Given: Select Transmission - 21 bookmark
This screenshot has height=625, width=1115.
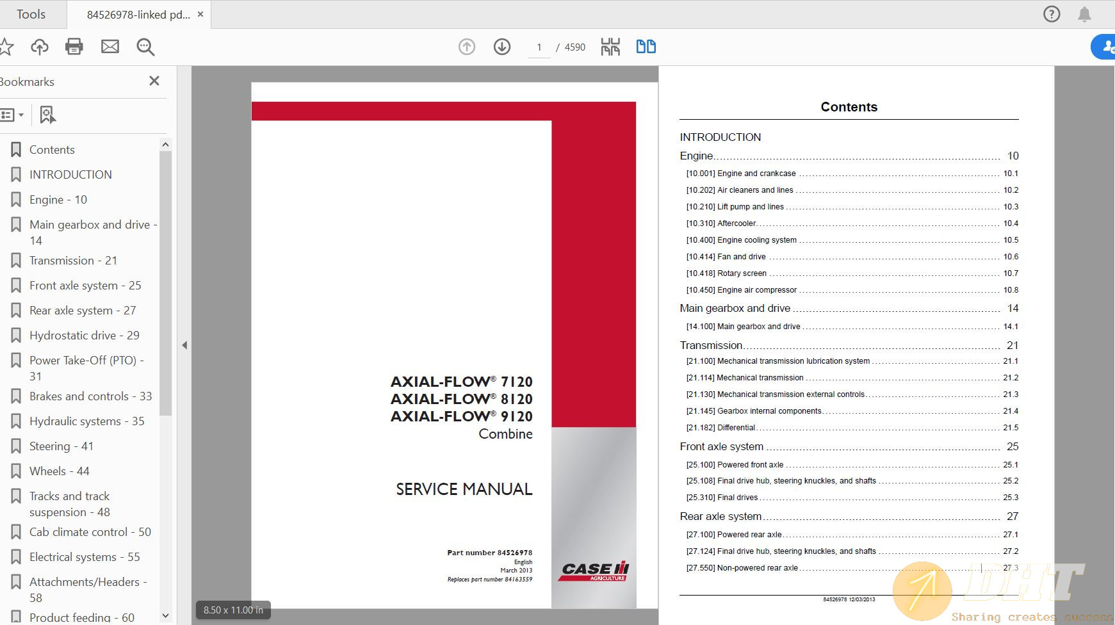Looking at the screenshot, I should click(x=73, y=260).
